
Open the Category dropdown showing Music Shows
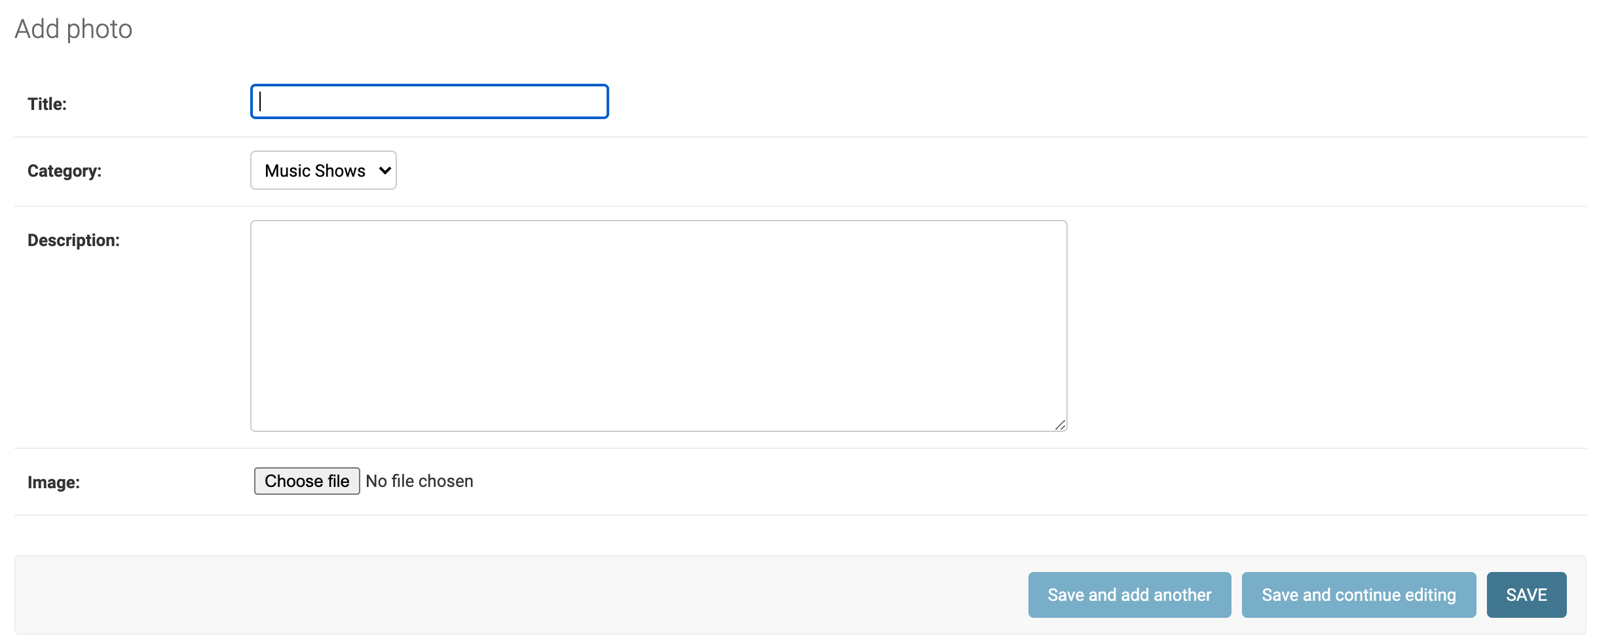(323, 170)
